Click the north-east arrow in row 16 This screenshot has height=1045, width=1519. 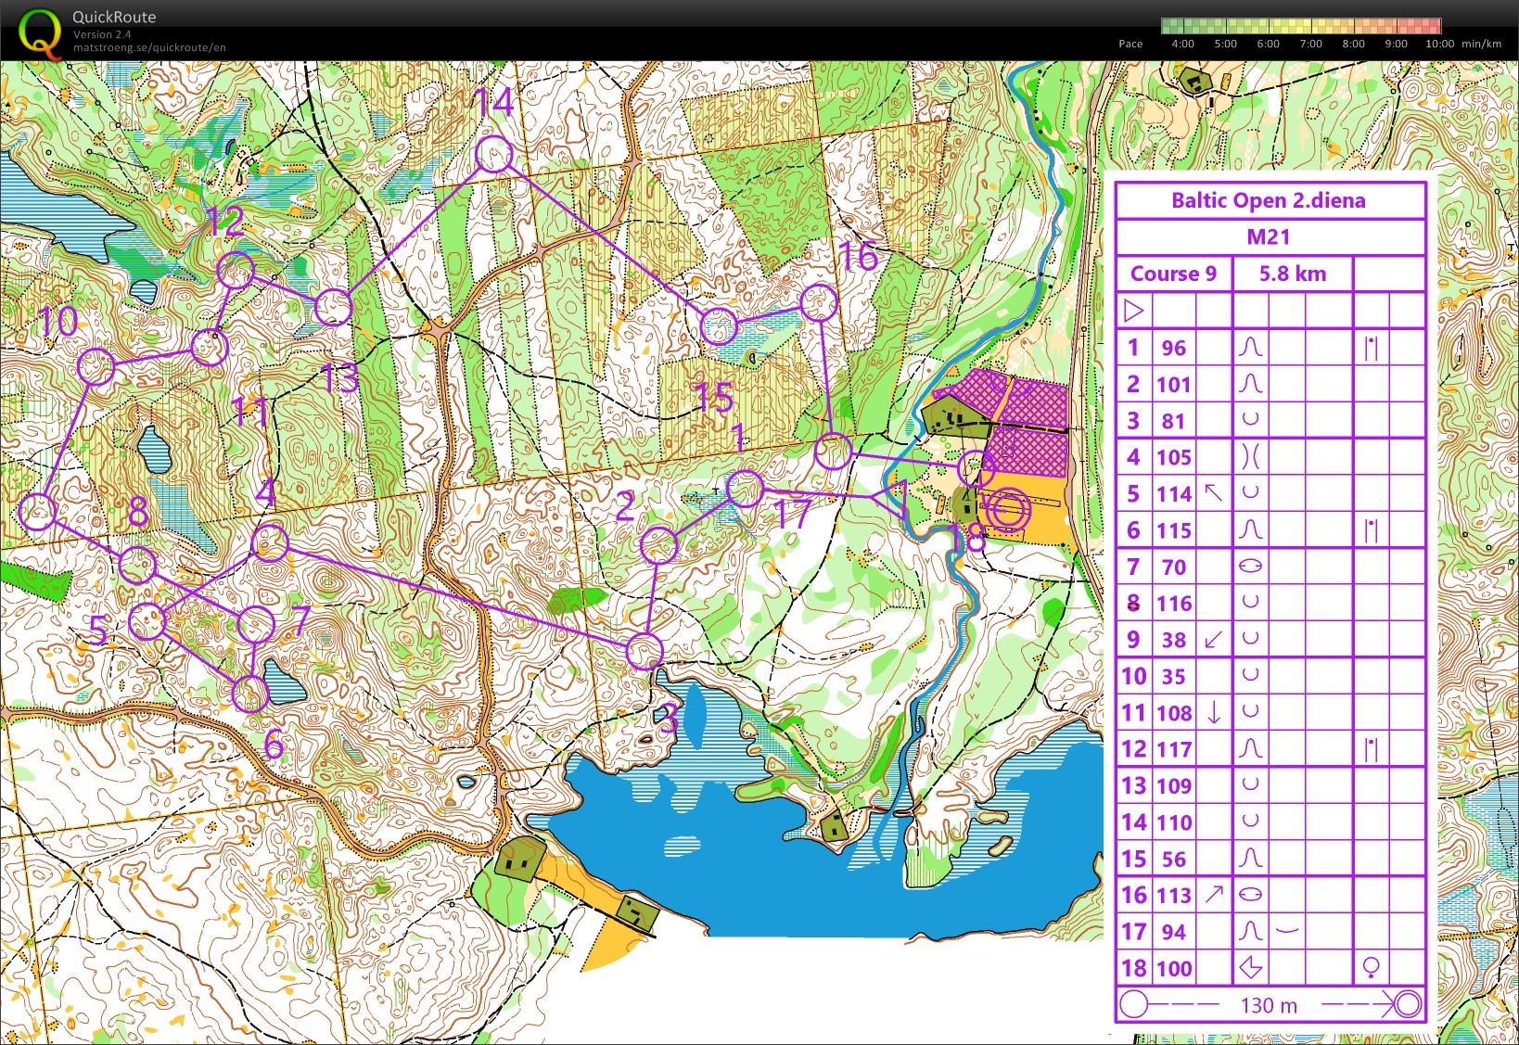(x=1214, y=895)
